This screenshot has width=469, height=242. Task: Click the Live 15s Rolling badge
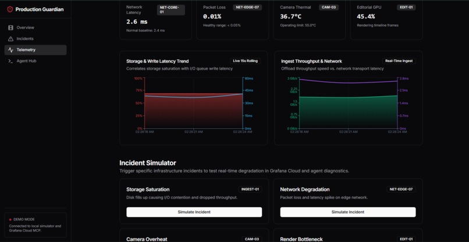[246, 61]
